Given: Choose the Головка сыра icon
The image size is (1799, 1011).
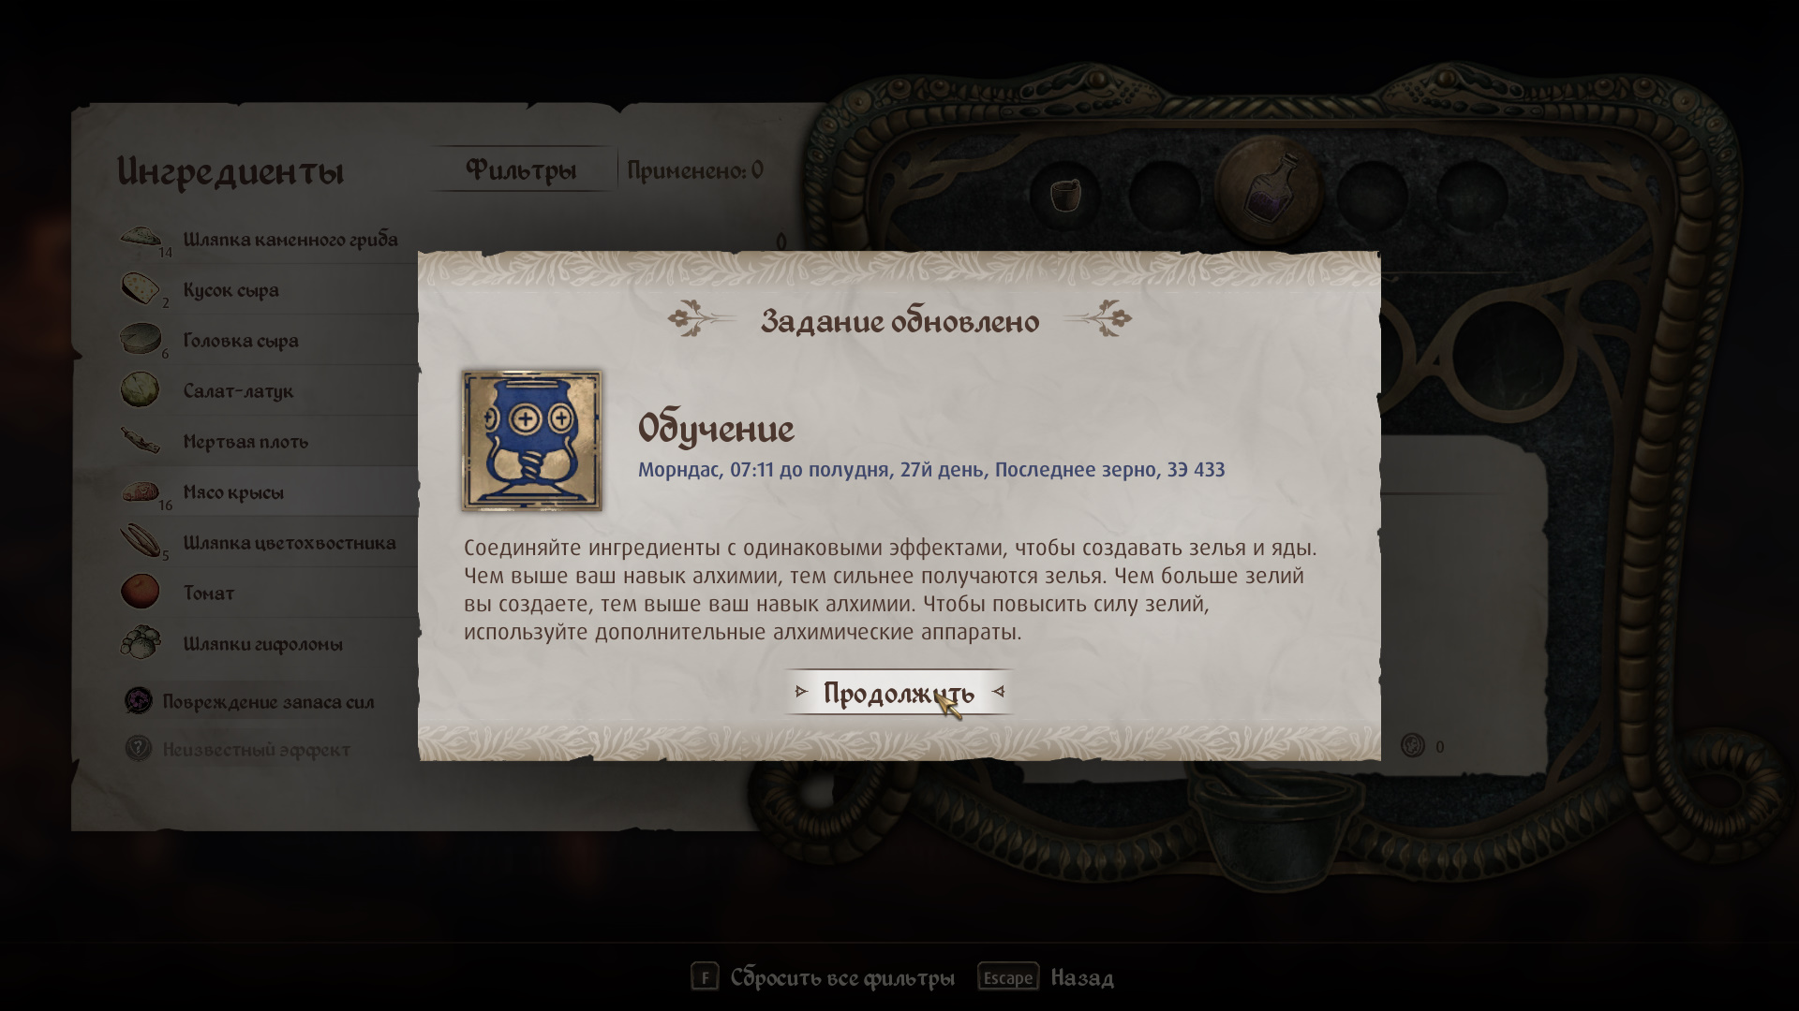Looking at the screenshot, I should [141, 340].
